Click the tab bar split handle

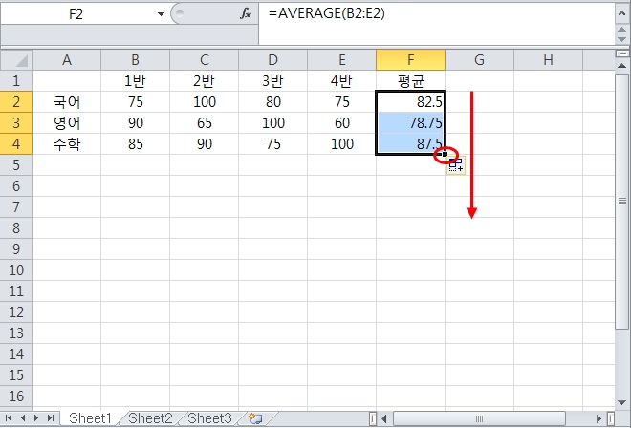point(373,418)
